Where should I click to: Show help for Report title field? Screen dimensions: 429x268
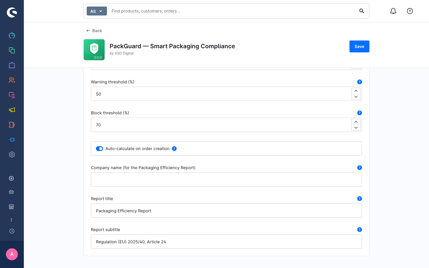[360, 199]
